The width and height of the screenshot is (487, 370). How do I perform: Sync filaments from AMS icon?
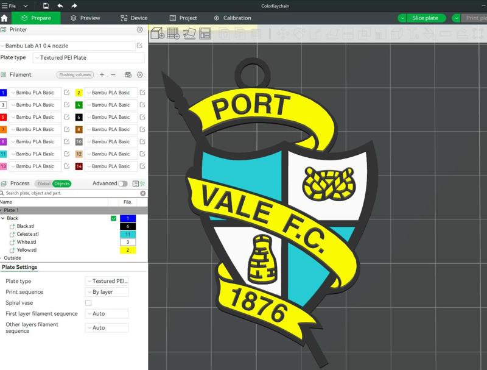coord(128,74)
